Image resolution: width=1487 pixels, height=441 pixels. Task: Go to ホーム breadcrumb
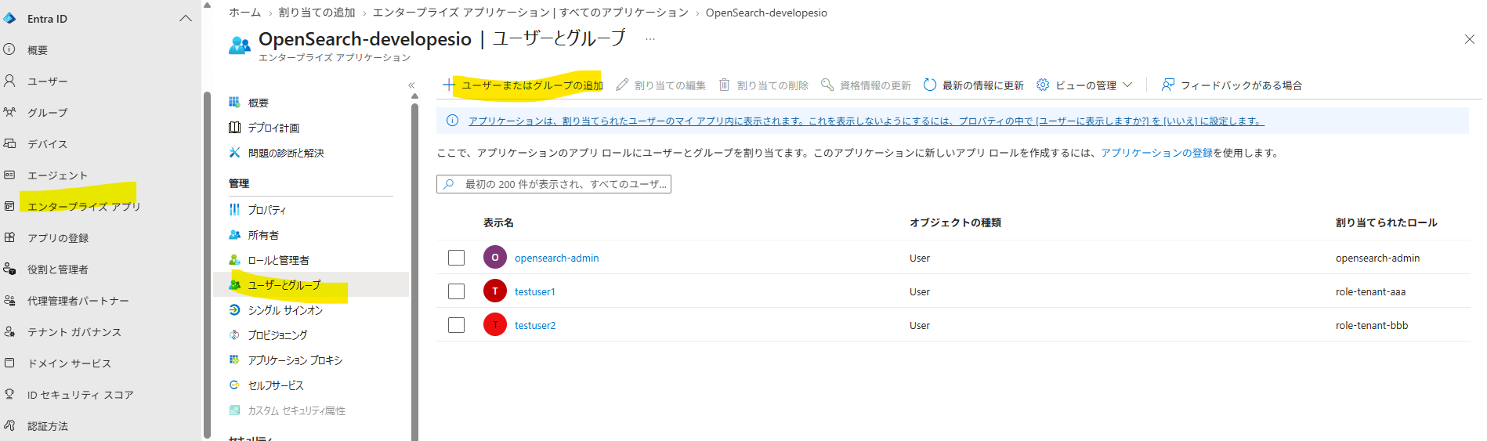244,13
